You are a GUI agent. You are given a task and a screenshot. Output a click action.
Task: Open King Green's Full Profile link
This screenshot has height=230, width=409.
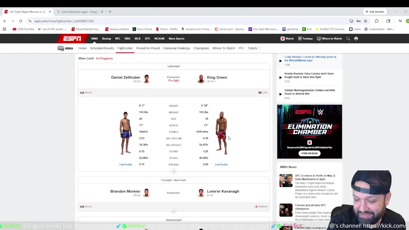point(221,165)
